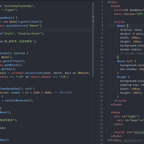
Task: Click line number 1 in the HTML gutter
Action: pyautogui.click(x=102, y=2)
